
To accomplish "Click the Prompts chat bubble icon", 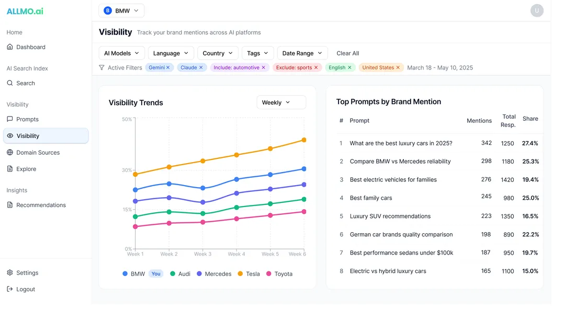I will tap(10, 119).
